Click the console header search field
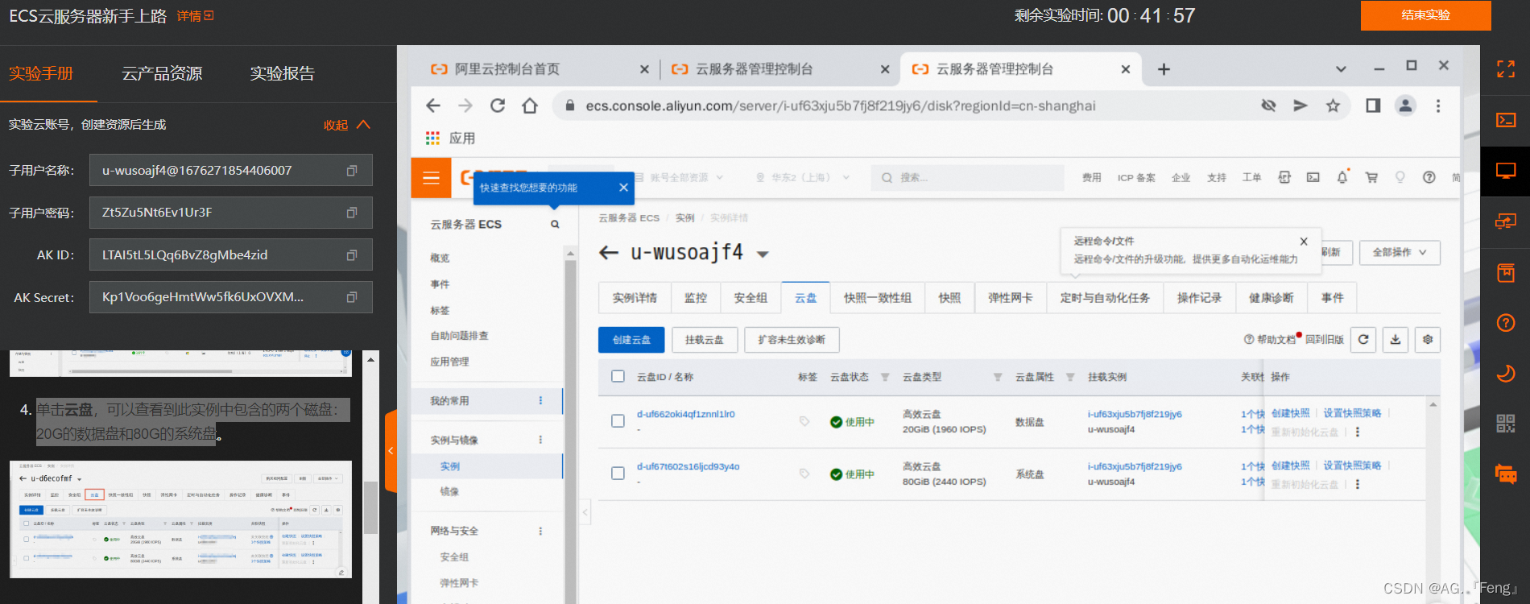The height and width of the screenshot is (604, 1530). point(967,177)
